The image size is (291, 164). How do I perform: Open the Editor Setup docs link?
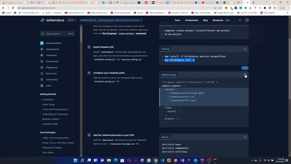click(49, 104)
